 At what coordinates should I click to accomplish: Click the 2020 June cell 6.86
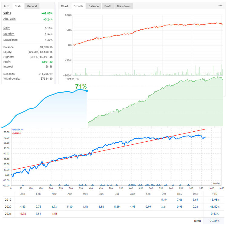[101, 207]
